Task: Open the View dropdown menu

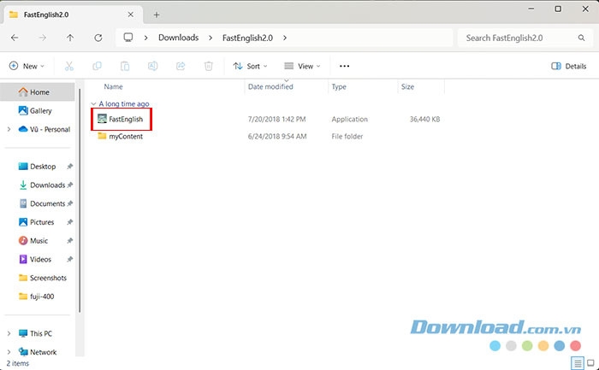Action: point(301,66)
